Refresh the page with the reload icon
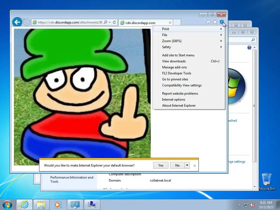Image resolution: width=280 pixels, height=210 pixels. pos(114,22)
